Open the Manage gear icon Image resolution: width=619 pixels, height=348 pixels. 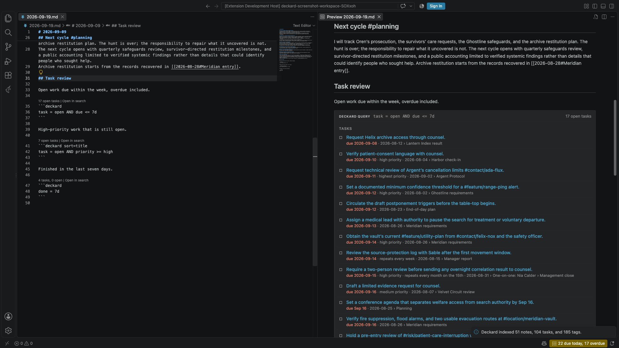(8, 331)
